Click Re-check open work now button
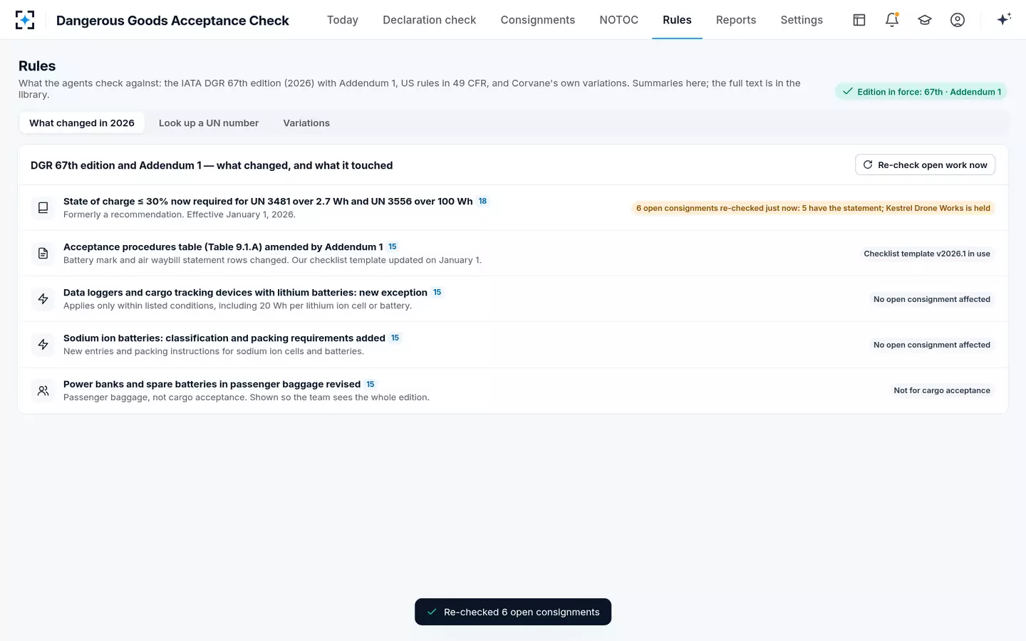This screenshot has height=641, width=1026. [x=925, y=165]
